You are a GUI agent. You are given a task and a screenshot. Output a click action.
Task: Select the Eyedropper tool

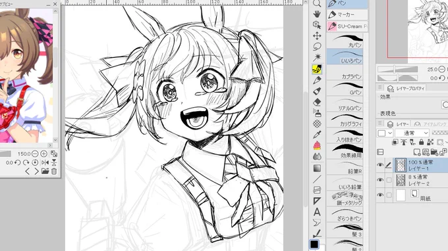317,135
